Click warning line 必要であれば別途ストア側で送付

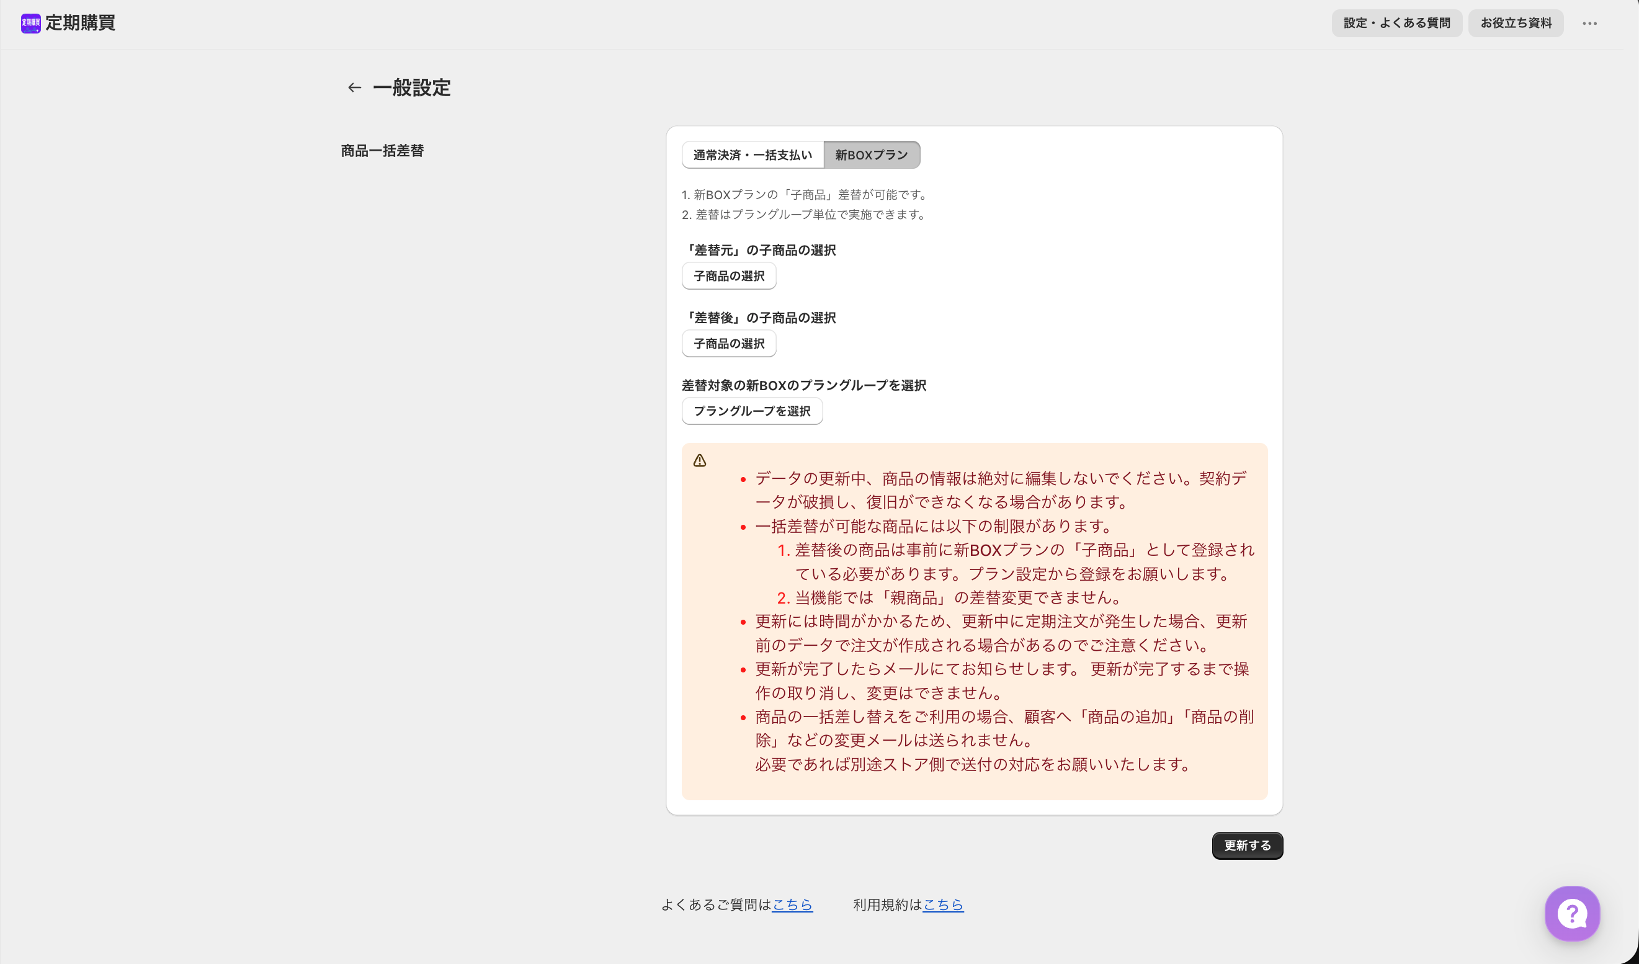[x=973, y=764]
